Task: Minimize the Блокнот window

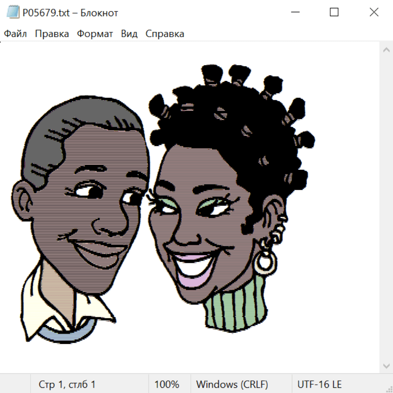Action: click(295, 13)
